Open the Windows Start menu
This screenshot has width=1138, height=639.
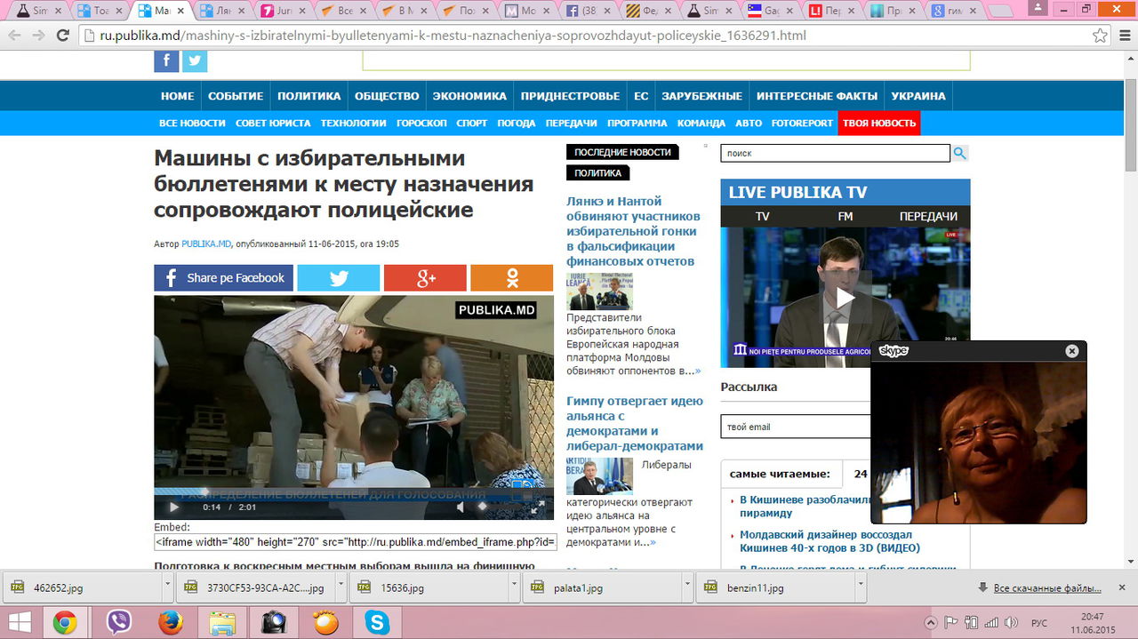click(20, 622)
